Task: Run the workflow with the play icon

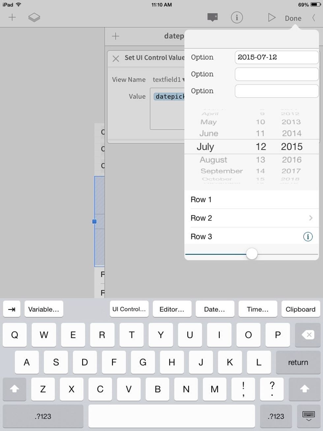Action: click(x=272, y=17)
